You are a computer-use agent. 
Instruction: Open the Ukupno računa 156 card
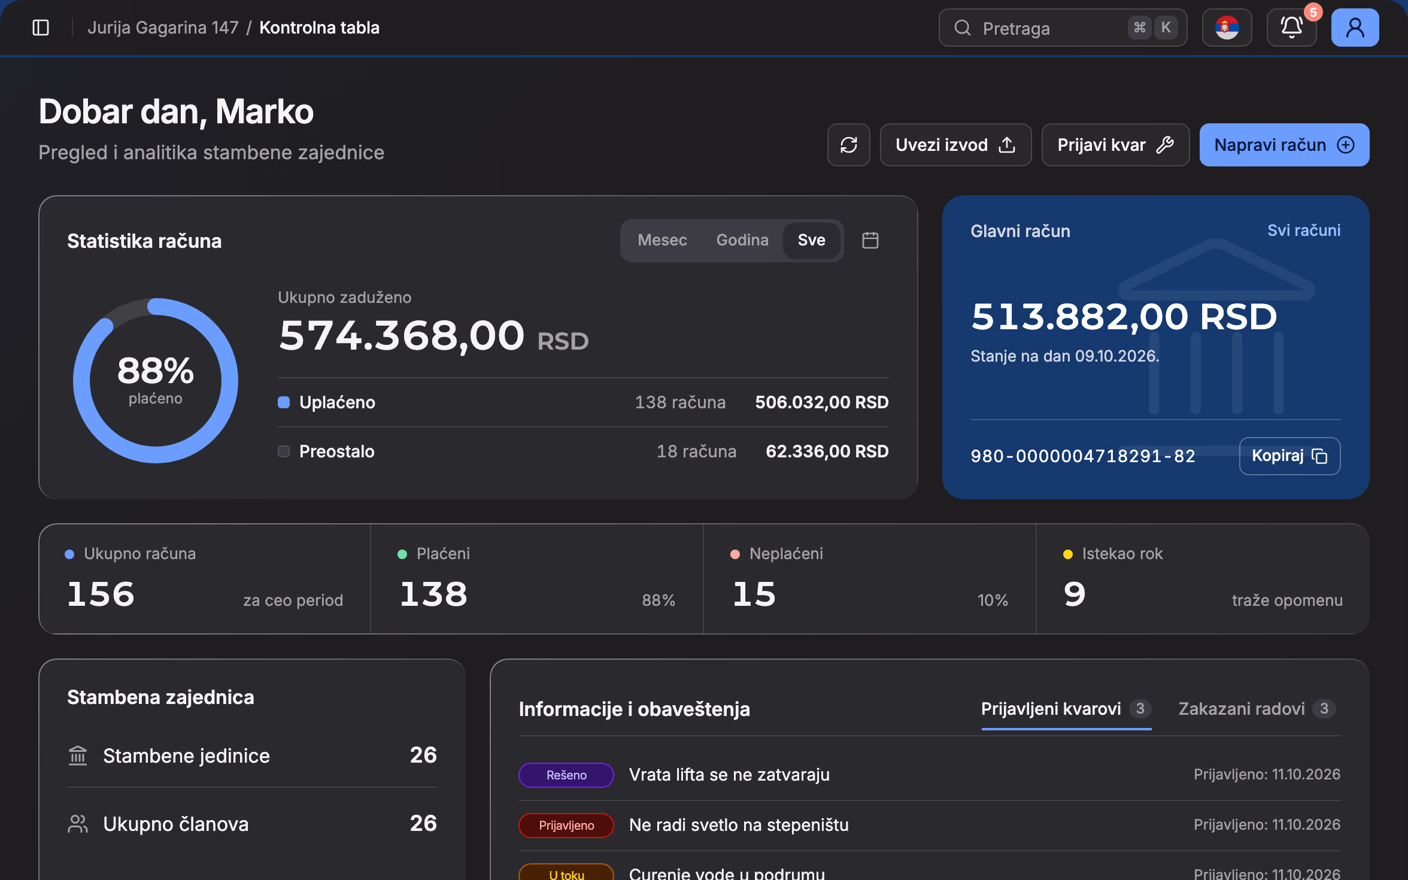[x=205, y=579]
